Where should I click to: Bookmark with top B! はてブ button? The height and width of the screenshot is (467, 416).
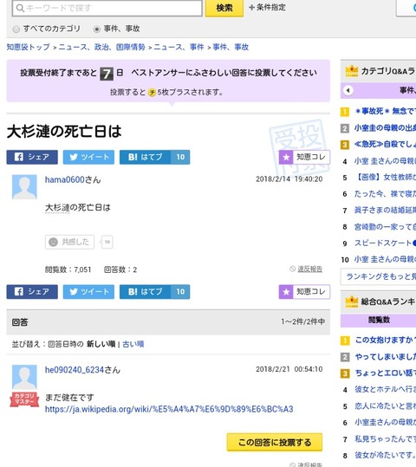point(154,157)
